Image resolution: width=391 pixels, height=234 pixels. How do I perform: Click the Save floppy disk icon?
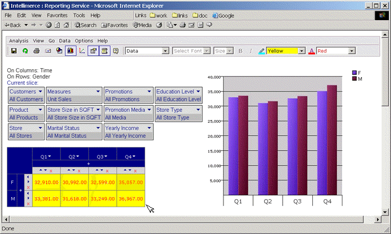click(x=14, y=51)
